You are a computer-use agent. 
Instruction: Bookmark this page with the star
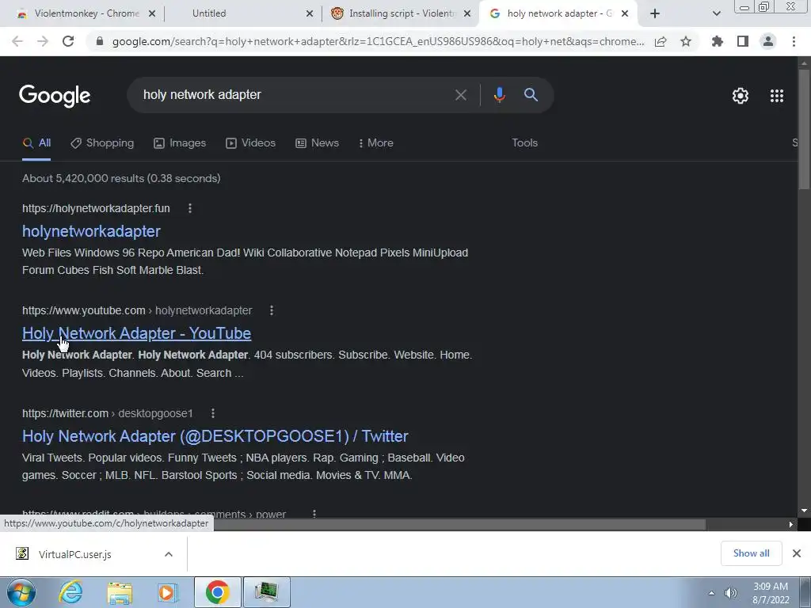[686, 41]
